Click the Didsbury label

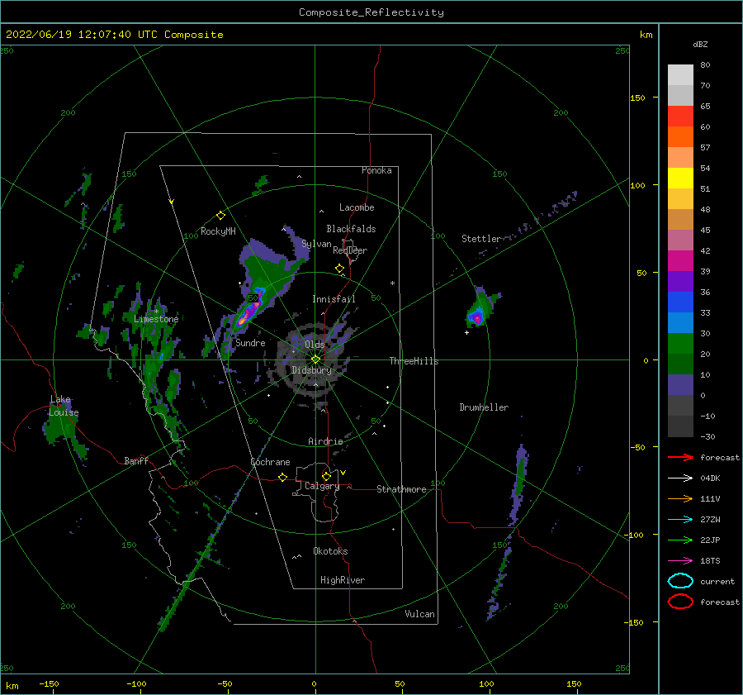point(312,370)
